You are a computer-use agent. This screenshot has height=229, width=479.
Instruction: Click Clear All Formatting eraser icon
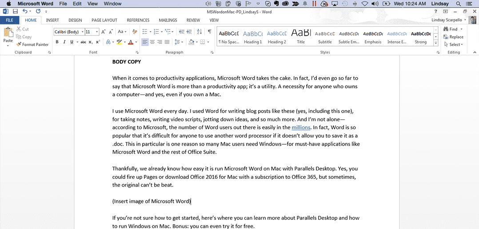point(135,32)
